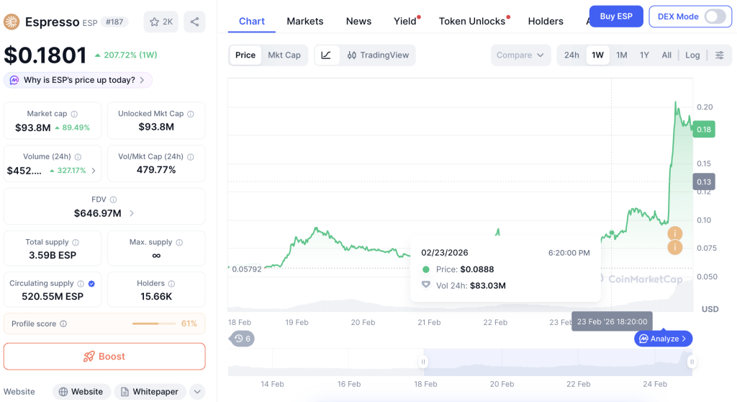This screenshot has width=737, height=402.
Task: Click the Holders info icon
Action: click(171, 283)
